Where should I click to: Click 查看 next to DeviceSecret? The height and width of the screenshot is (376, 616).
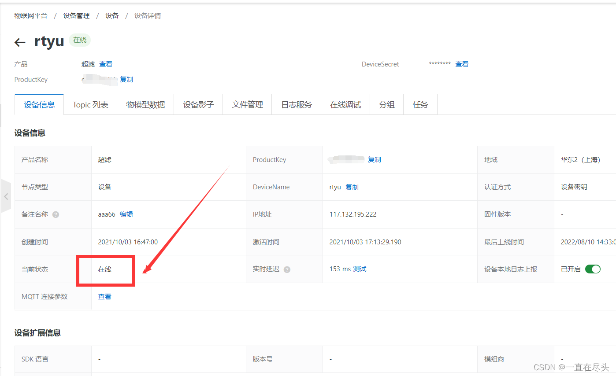click(x=462, y=64)
